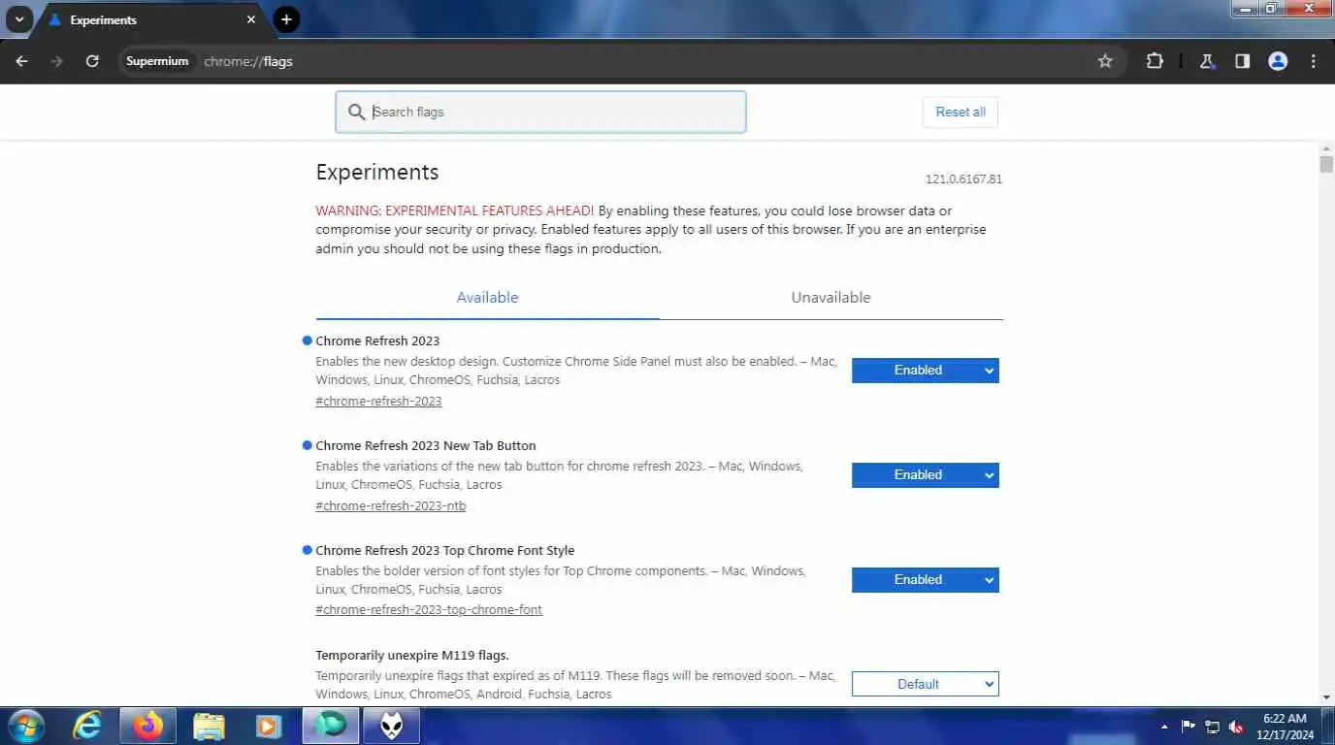Open the profile avatar menu
Image resolution: width=1335 pixels, height=745 pixels.
(x=1278, y=61)
